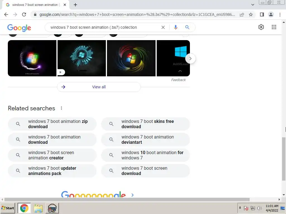Viewport: 286px width, 214px height.
Task: Share this page using the share icon
Action: tap(242, 14)
